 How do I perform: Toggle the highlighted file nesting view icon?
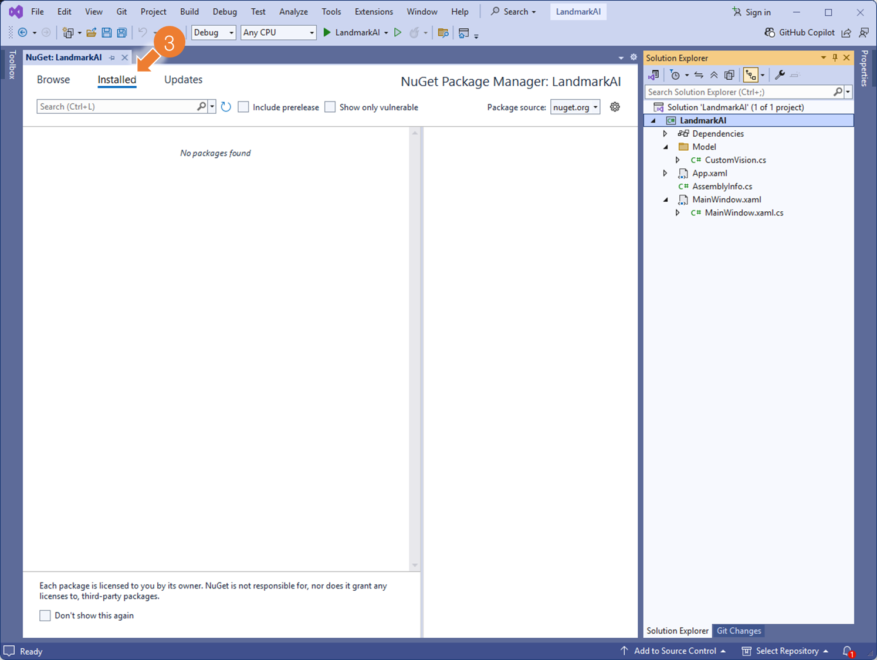click(x=750, y=75)
